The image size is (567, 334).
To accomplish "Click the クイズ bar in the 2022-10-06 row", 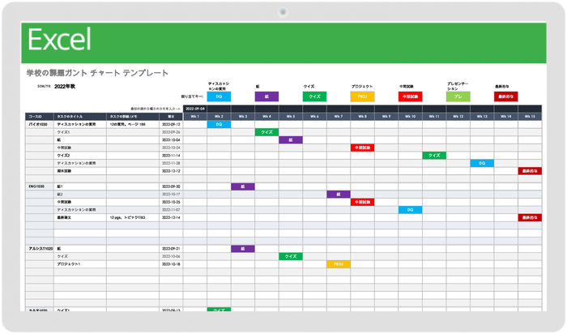I will click(291, 256).
